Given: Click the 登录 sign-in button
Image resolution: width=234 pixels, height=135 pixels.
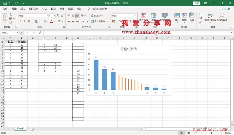Looking at the screenshot, I should (x=196, y=3).
